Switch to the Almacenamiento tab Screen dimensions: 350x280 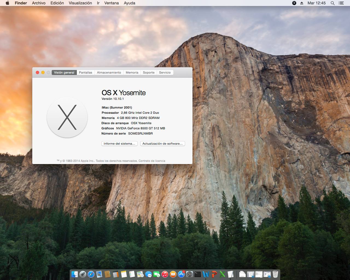pyautogui.click(x=109, y=72)
